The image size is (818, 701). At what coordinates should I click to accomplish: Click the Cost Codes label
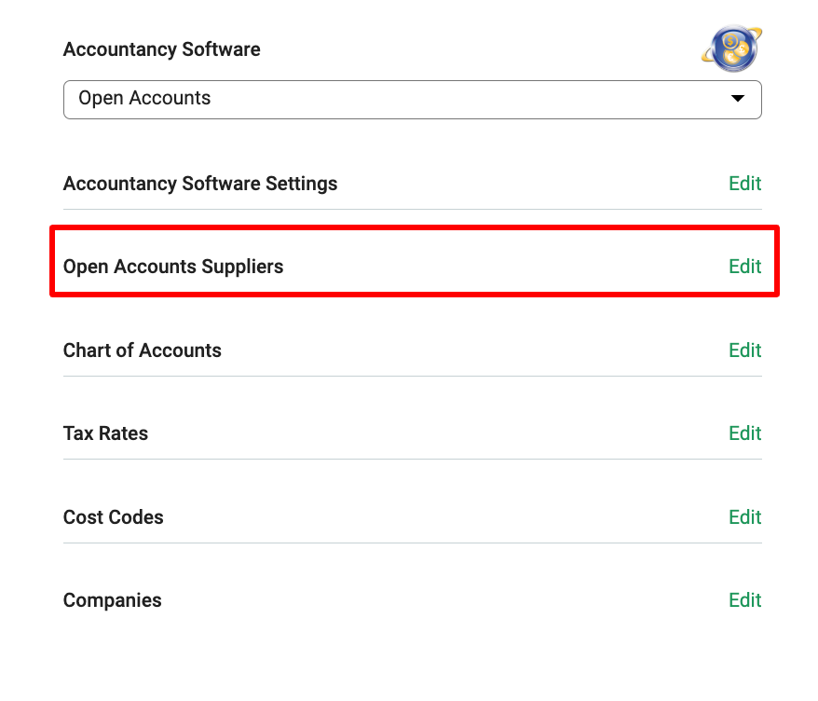[114, 517]
